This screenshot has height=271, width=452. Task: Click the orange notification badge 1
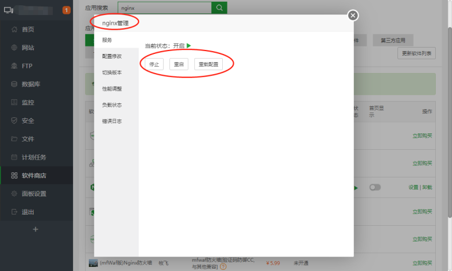click(66, 10)
